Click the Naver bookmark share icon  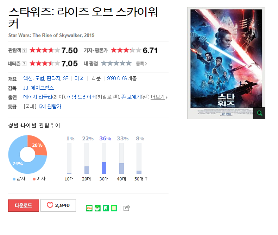[106, 208]
